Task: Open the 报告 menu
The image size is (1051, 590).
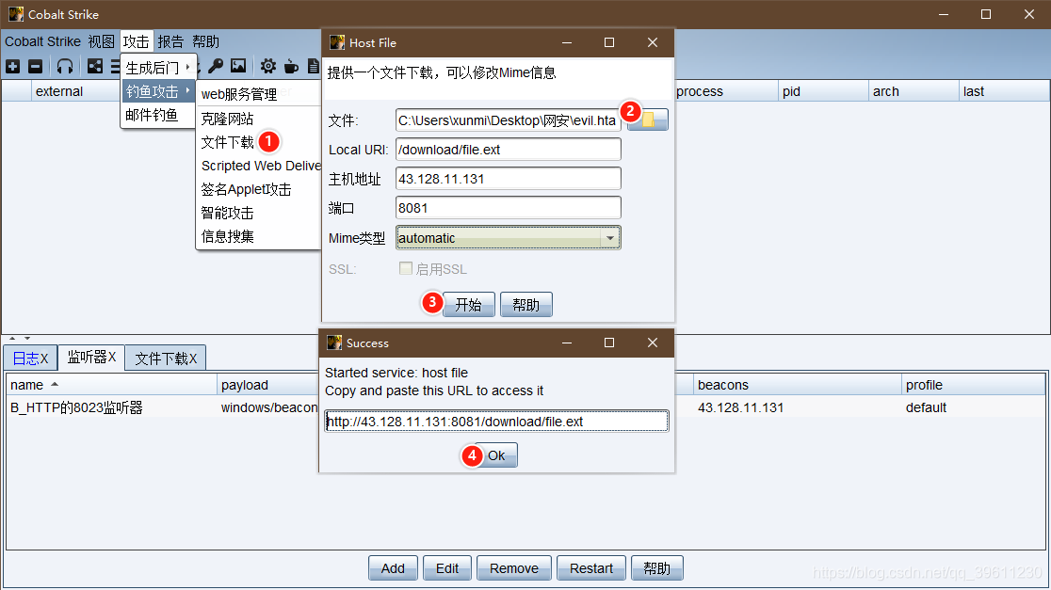Action: click(170, 41)
